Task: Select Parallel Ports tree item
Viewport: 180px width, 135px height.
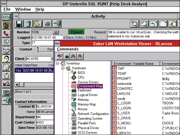Action: point(87,123)
